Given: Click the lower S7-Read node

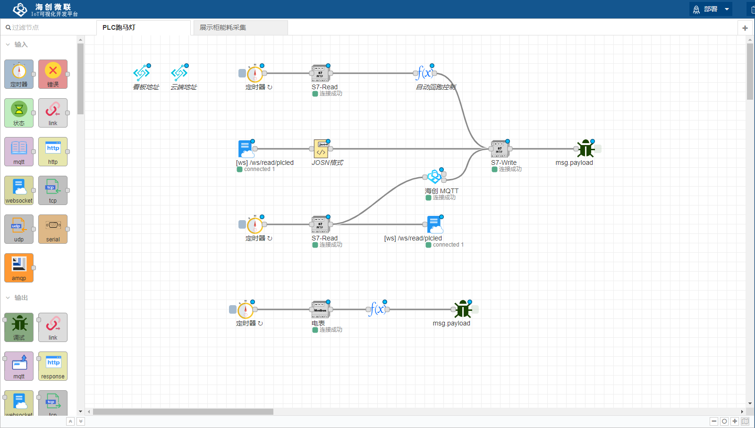Looking at the screenshot, I should (321, 224).
